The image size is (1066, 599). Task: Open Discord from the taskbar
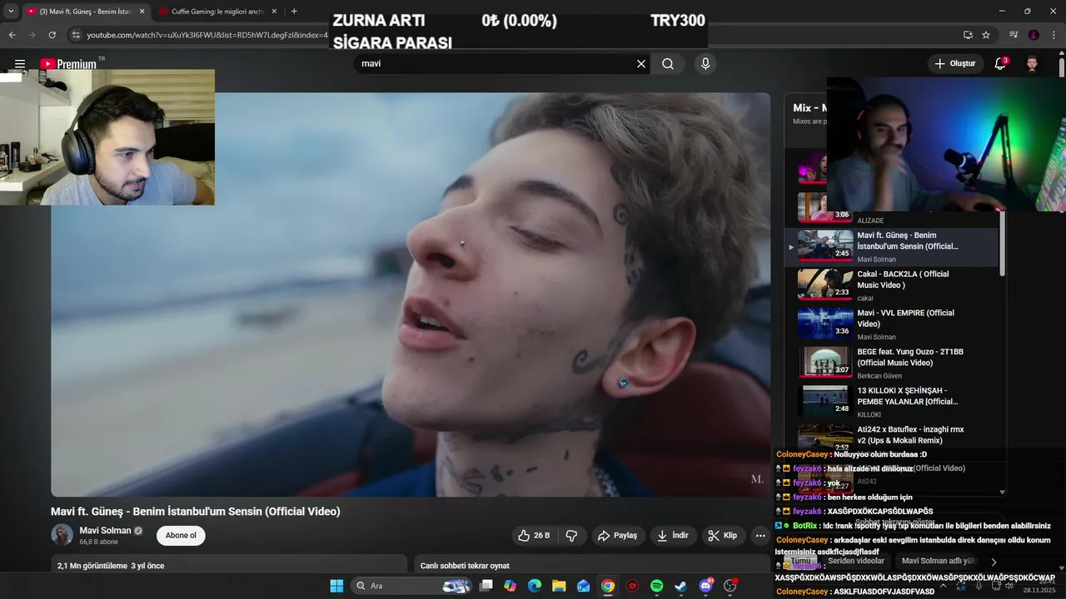point(706,586)
